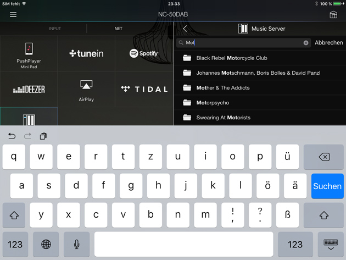Tap the exclamation/comma key
The width and height of the screenshot is (346, 260).
[232, 215]
